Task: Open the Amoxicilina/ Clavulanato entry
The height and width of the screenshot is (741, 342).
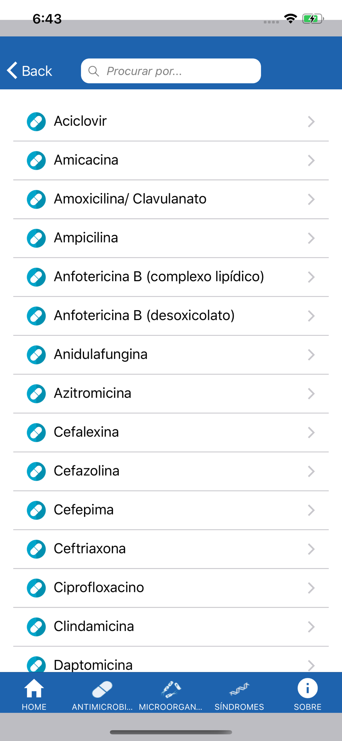Action: pos(130,199)
